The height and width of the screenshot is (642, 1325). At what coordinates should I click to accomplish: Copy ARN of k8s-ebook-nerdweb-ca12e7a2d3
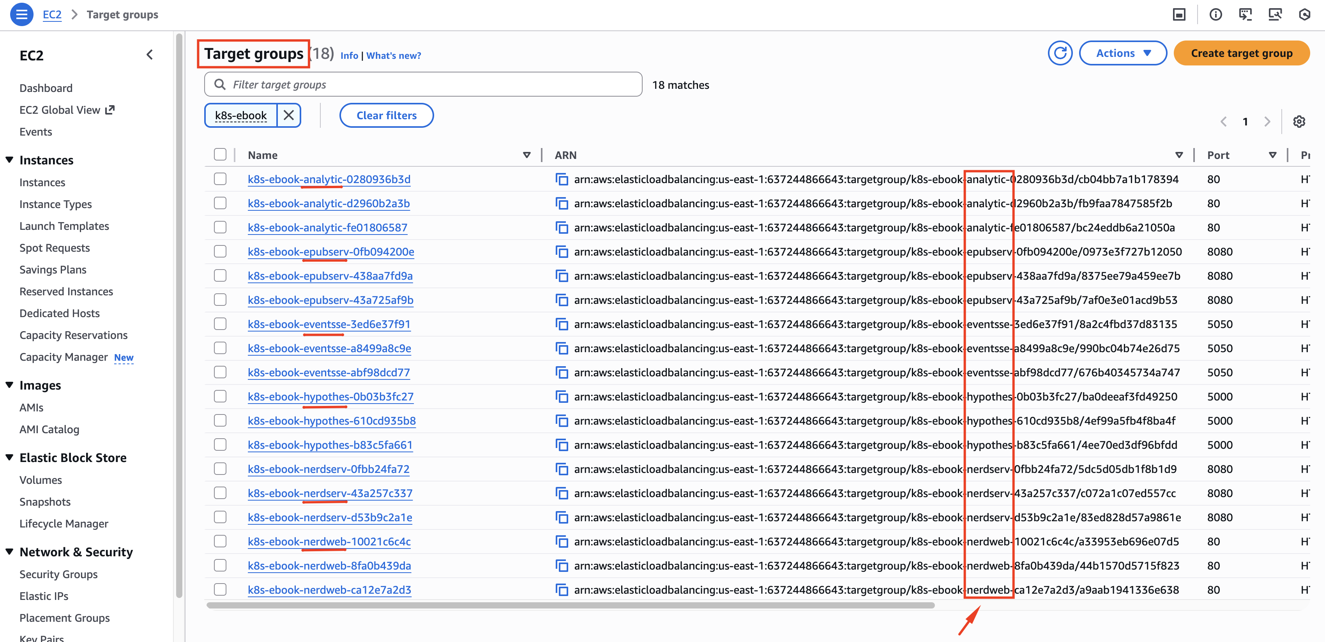click(562, 590)
